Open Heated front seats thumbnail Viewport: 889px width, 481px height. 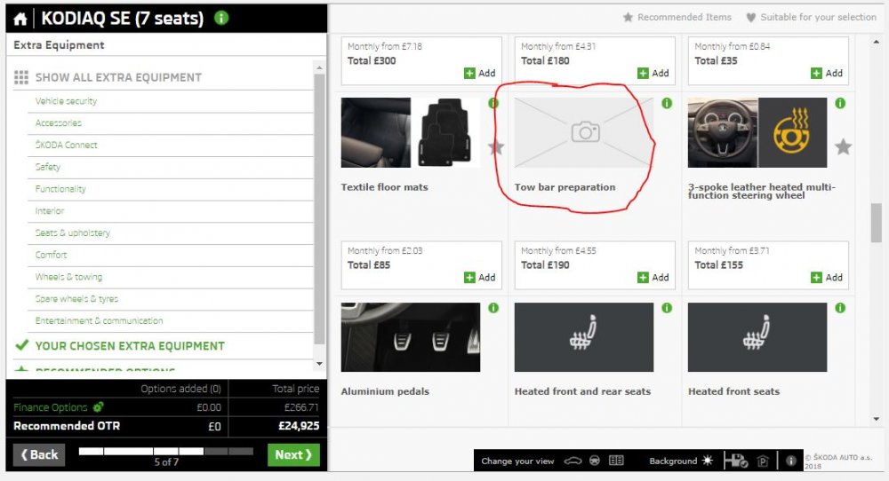[x=757, y=337]
